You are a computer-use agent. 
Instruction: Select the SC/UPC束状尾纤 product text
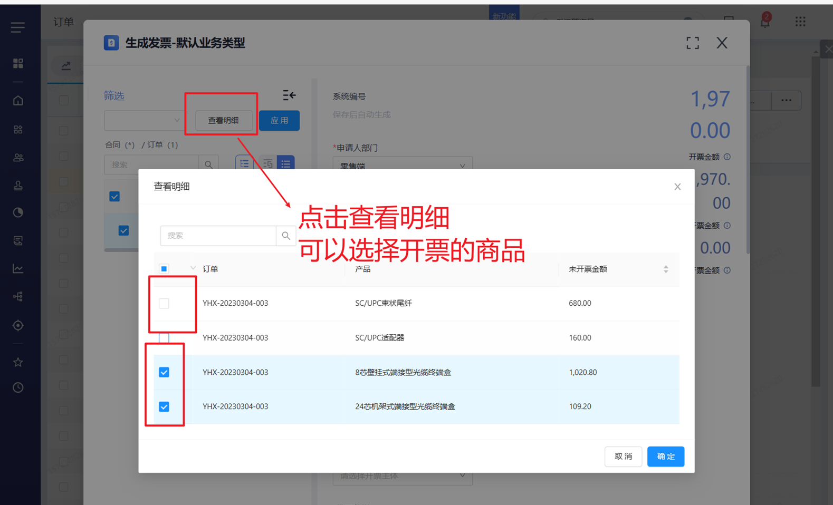point(384,303)
